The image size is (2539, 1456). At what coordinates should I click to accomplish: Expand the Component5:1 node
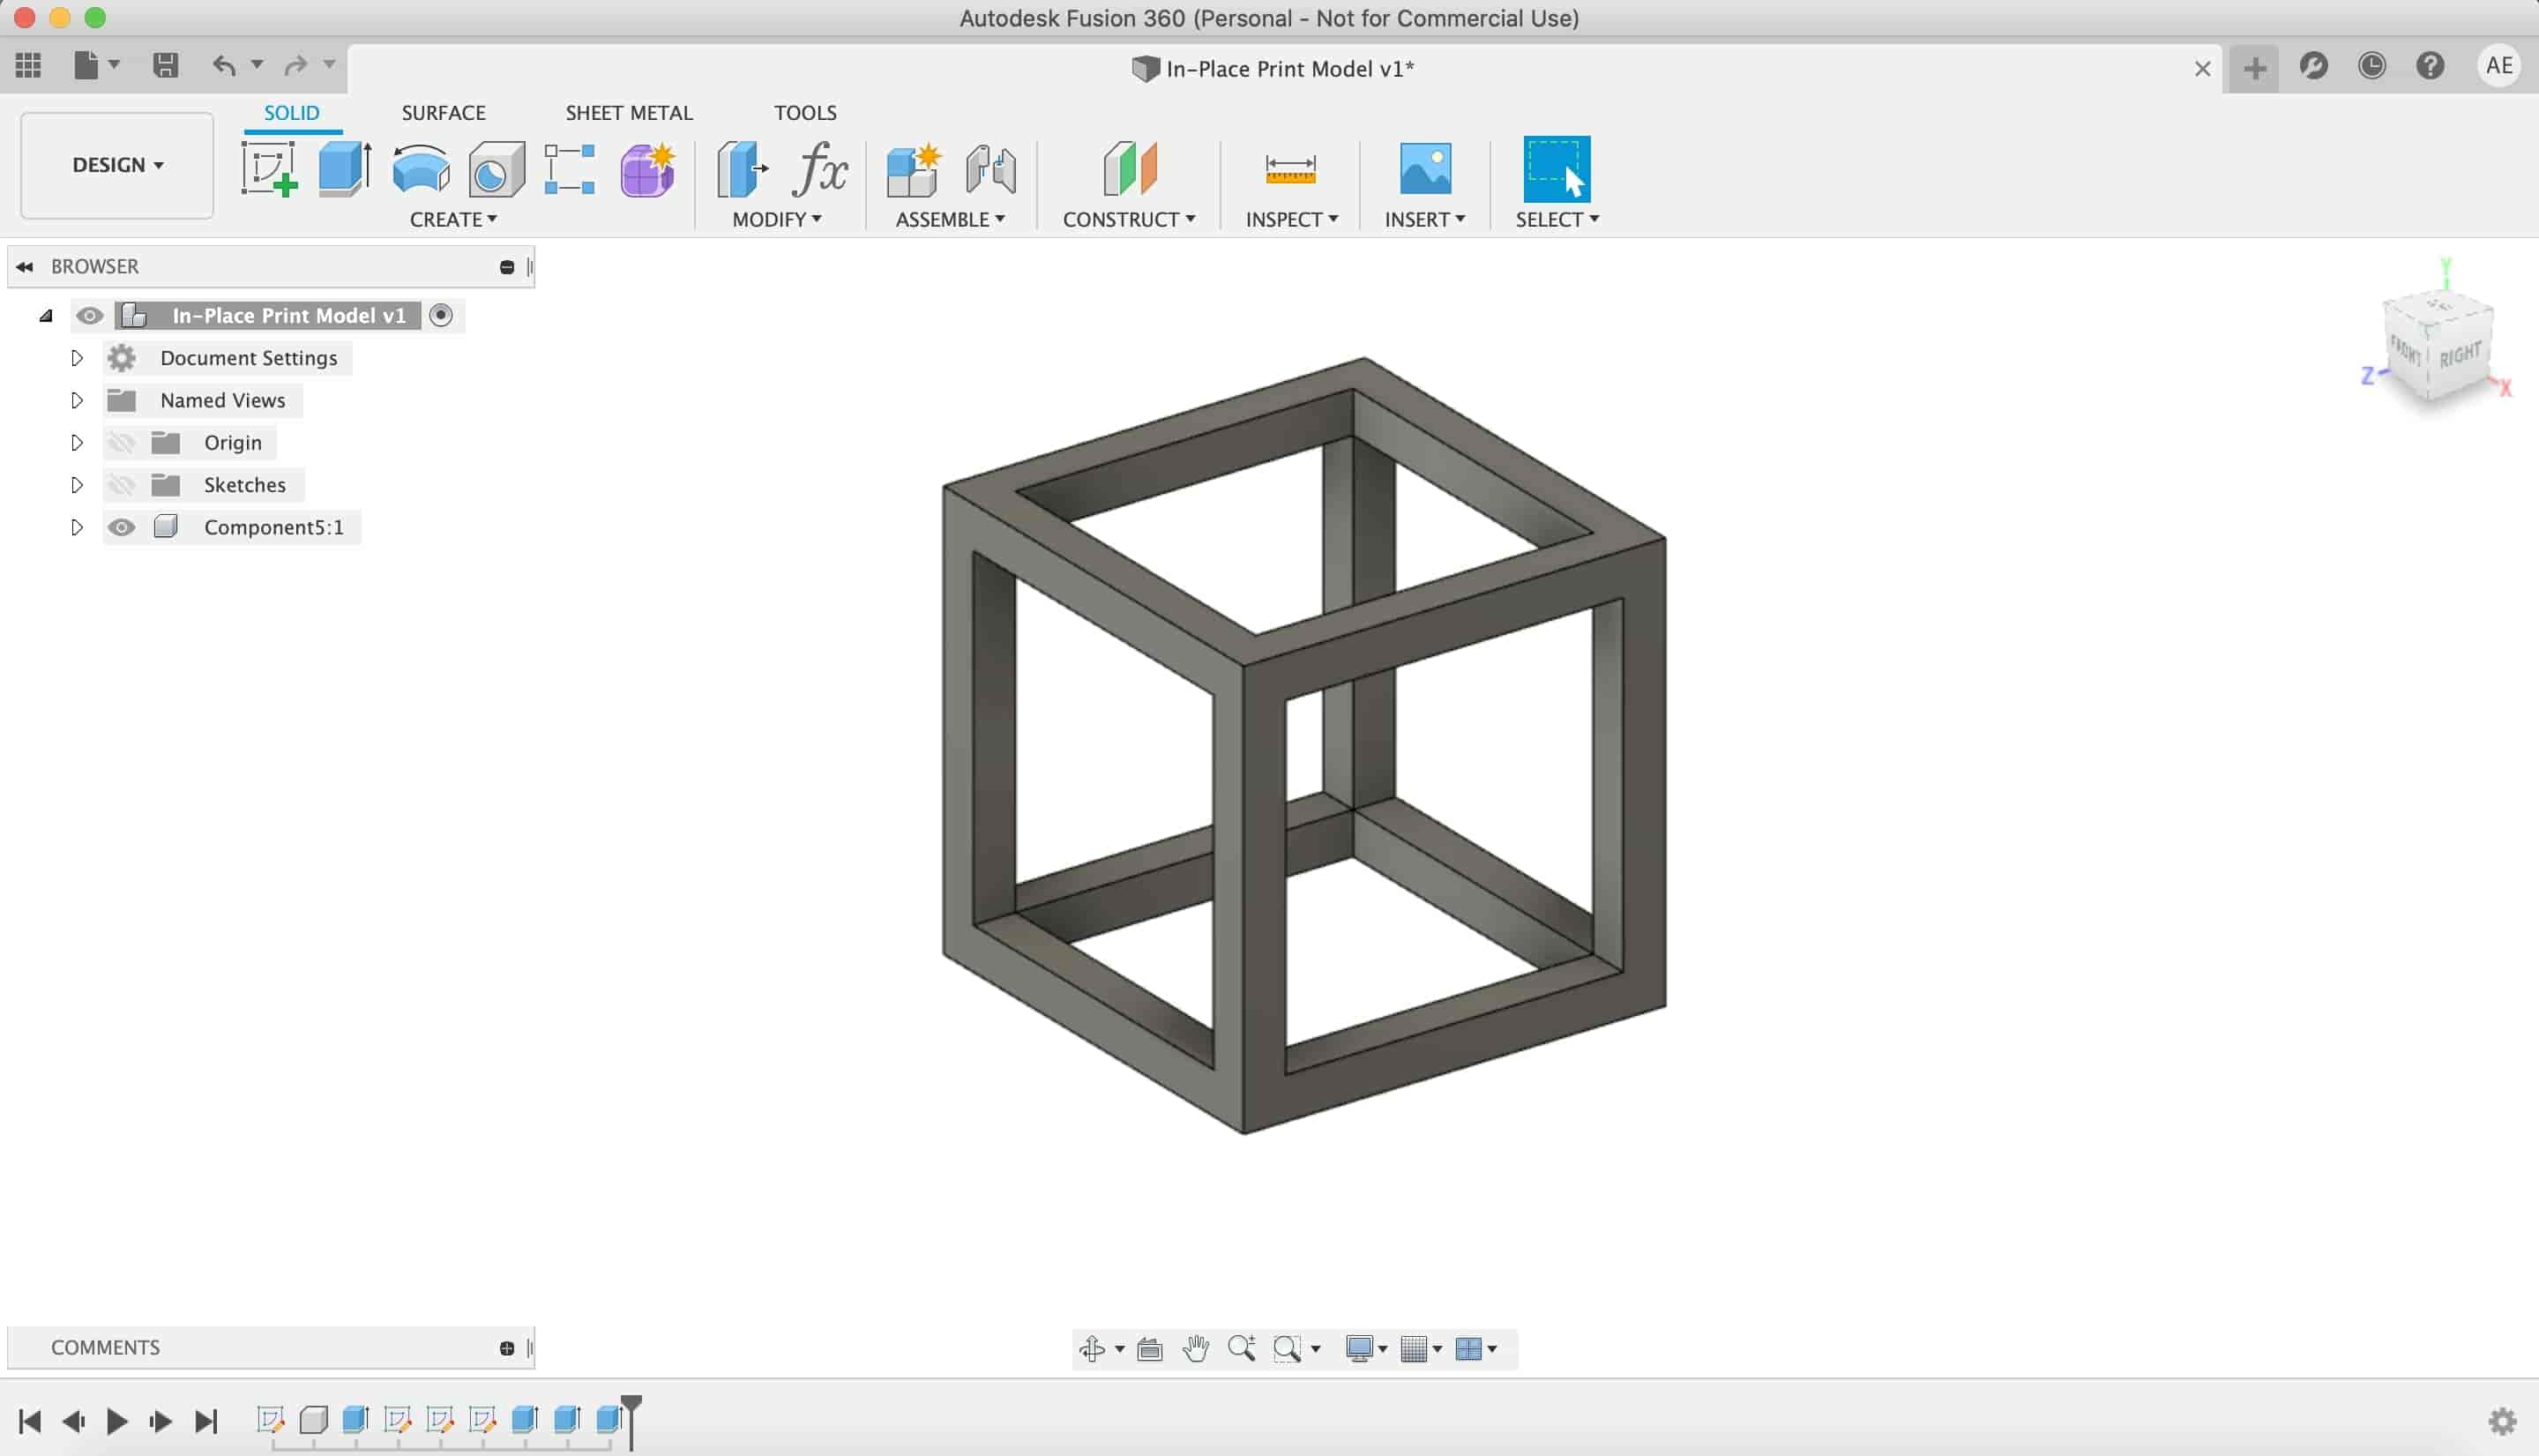(x=77, y=527)
